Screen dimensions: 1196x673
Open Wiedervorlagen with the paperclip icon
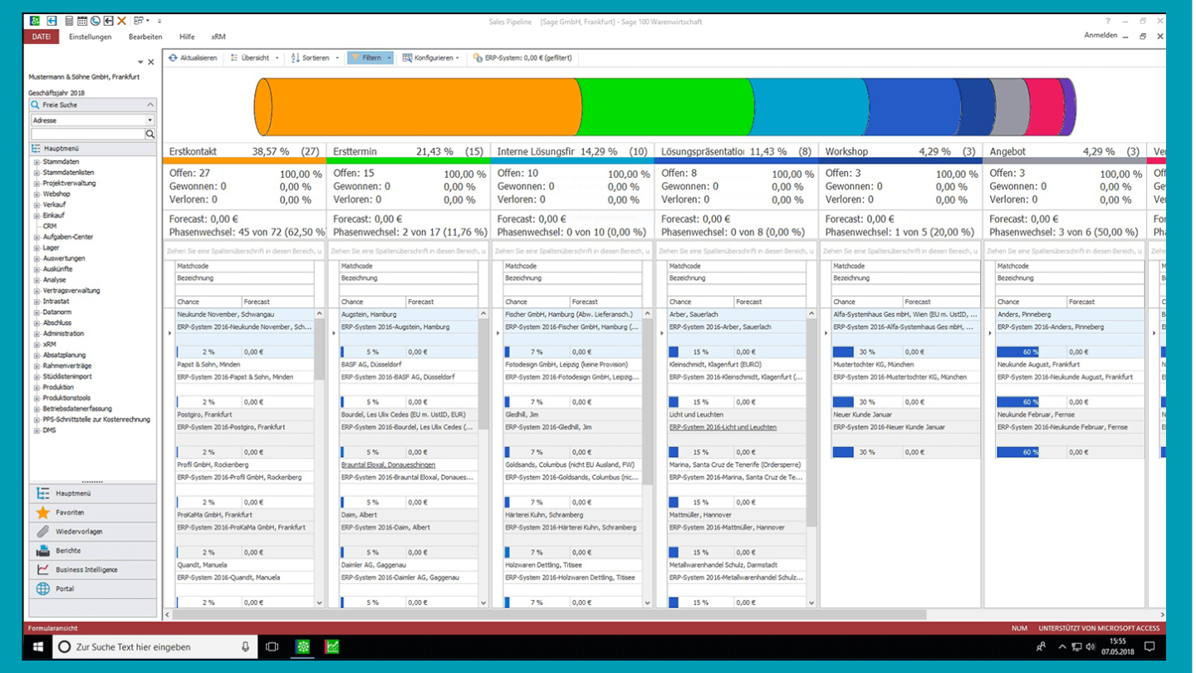(43, 532)
